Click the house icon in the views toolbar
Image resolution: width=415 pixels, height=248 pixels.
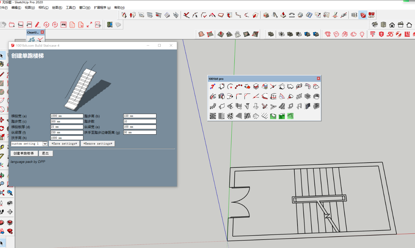pyautogui.click(x=392, y=25)
